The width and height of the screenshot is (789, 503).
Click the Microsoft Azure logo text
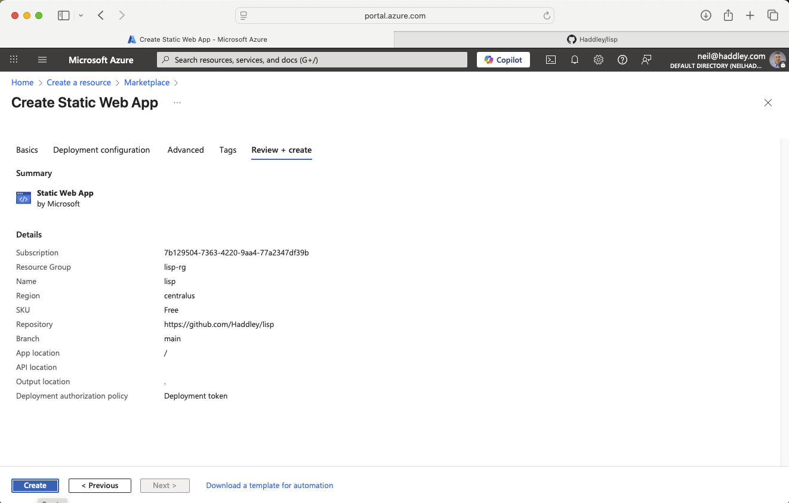(x=101, y=60)
